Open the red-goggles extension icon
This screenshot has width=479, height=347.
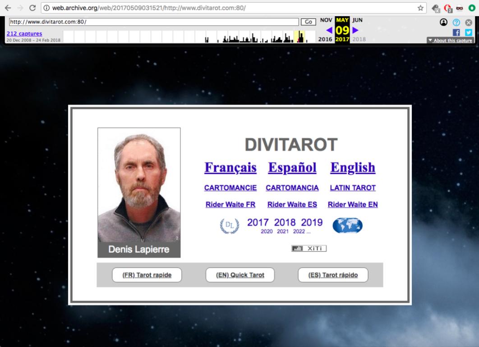tap(460, 8)
